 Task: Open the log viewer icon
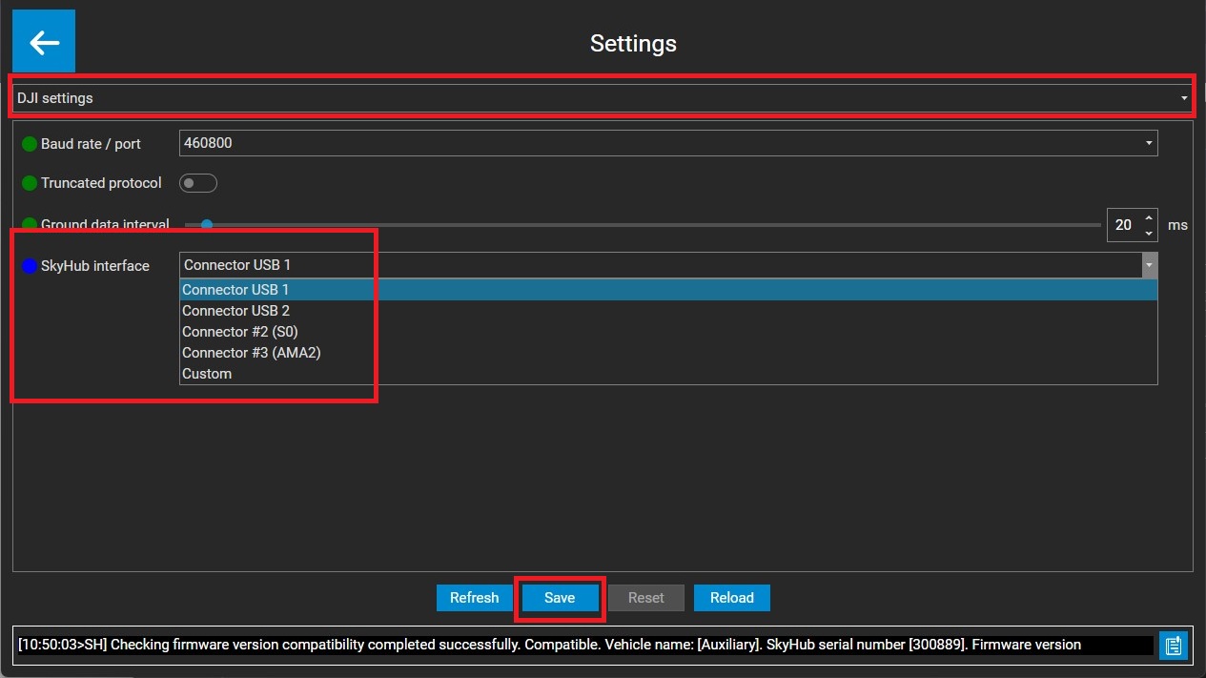[1174, 646]
